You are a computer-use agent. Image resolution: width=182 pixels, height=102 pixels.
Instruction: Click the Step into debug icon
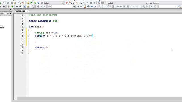point(77,3)
